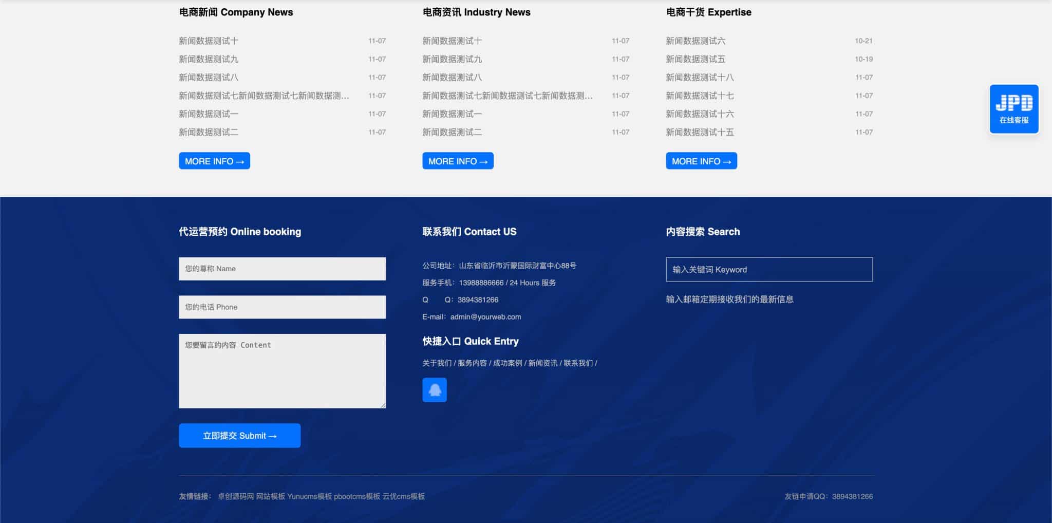Open 新闻数据测试九 under Company News
The width and height of the screenshot is (1052, 523).
[209, 59]
